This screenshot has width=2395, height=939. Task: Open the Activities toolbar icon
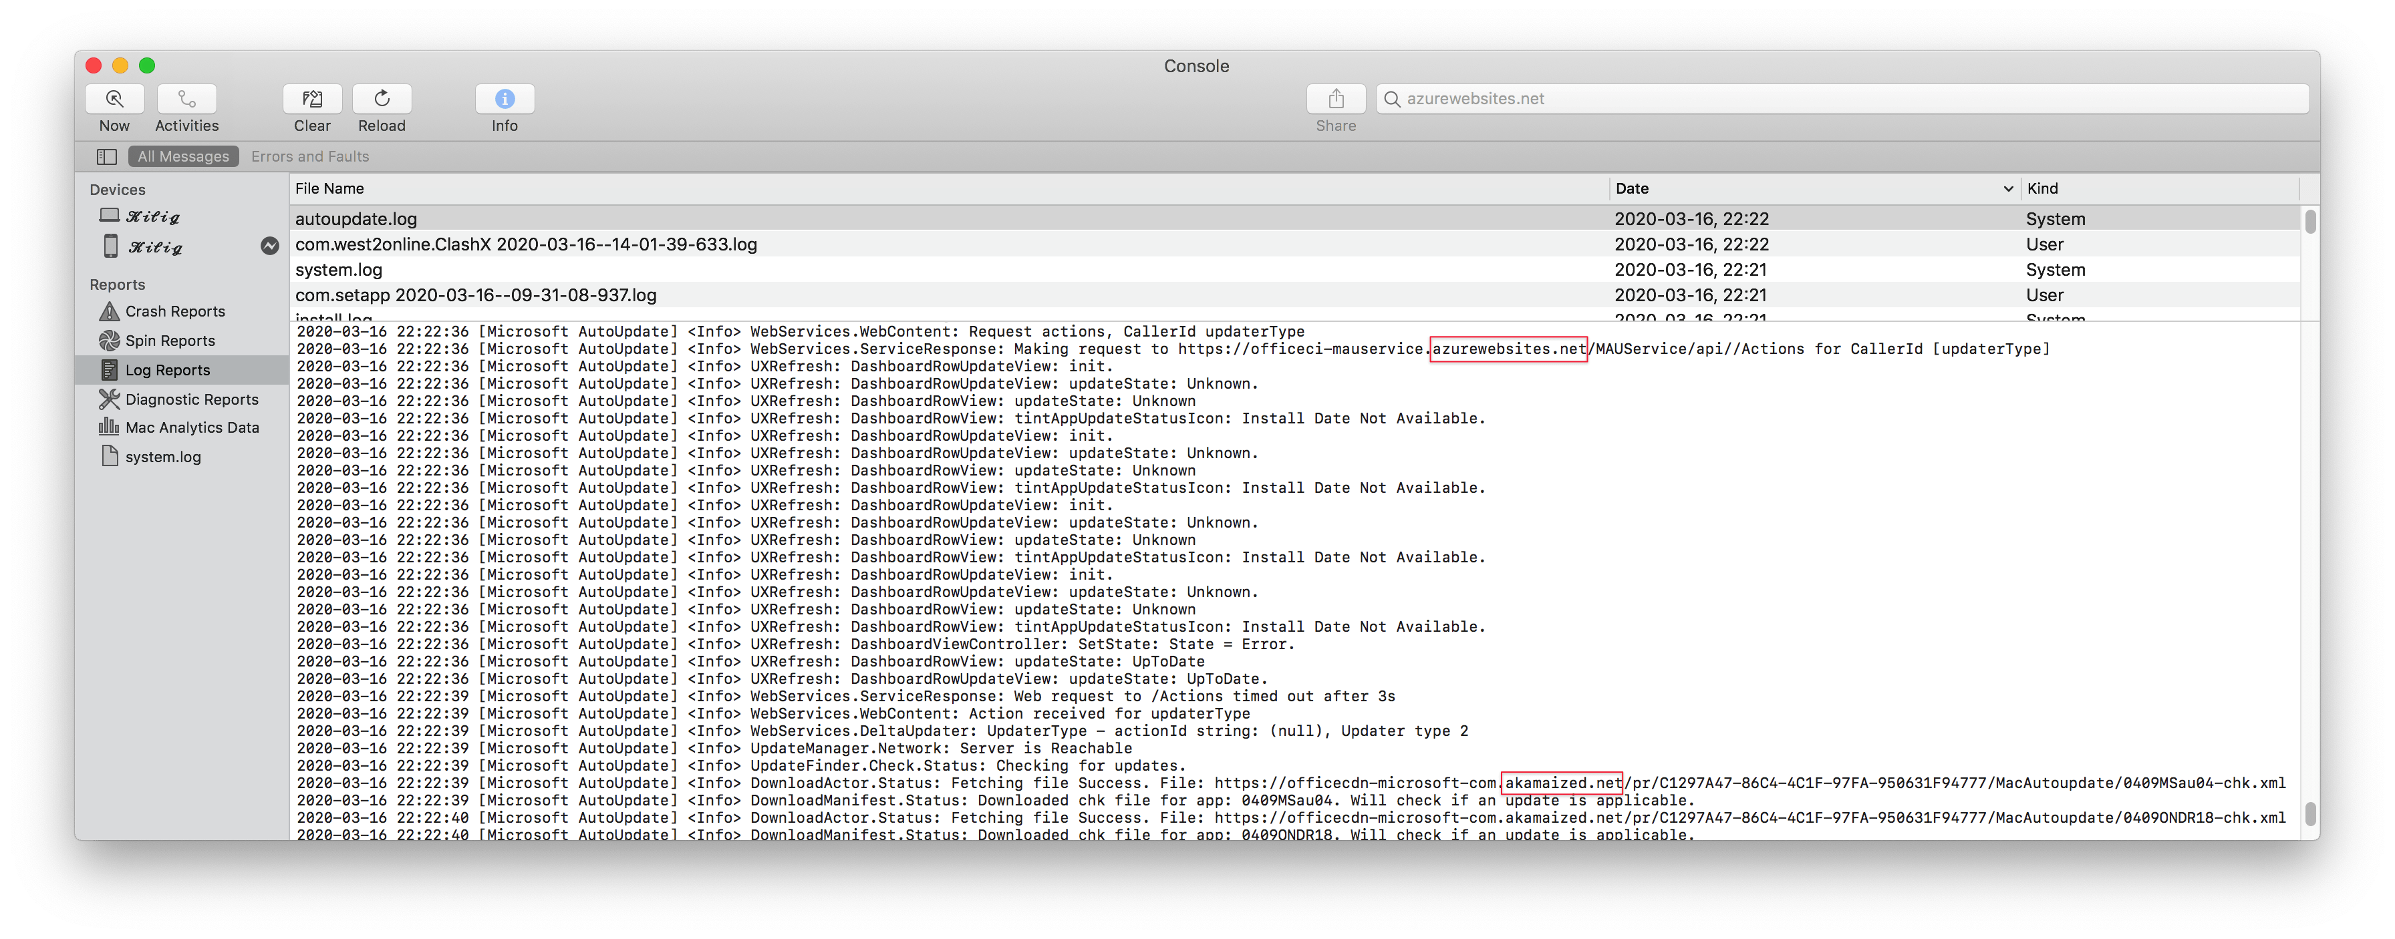click(x=186, y=98)
